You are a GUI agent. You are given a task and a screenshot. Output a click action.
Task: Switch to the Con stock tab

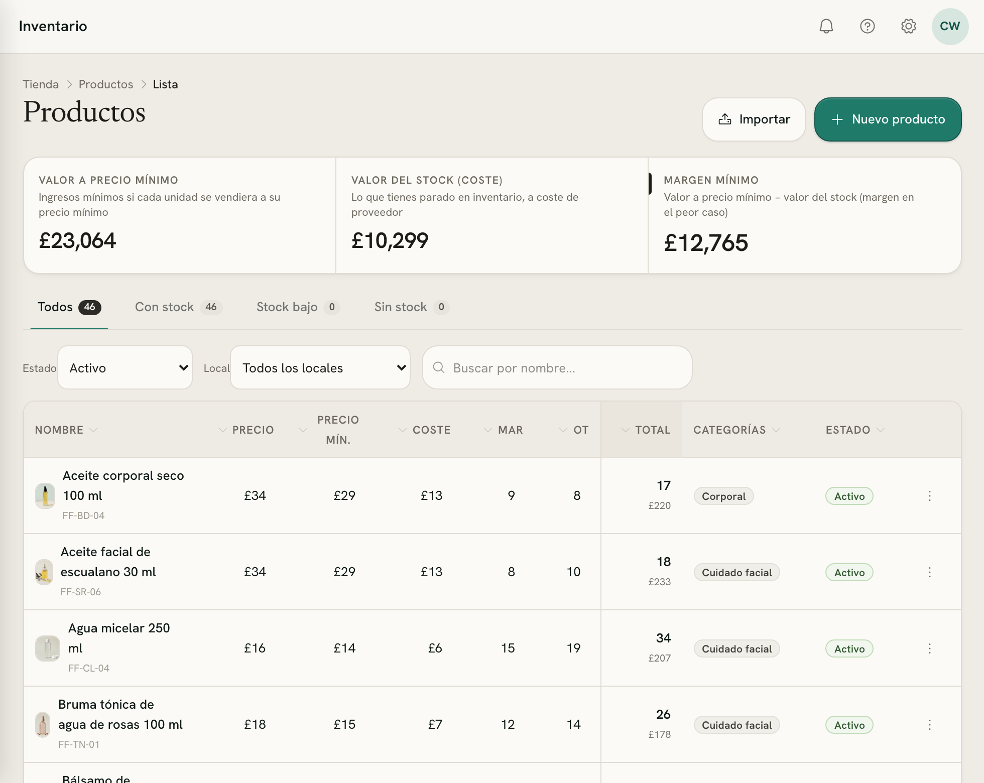pos(178,307)
